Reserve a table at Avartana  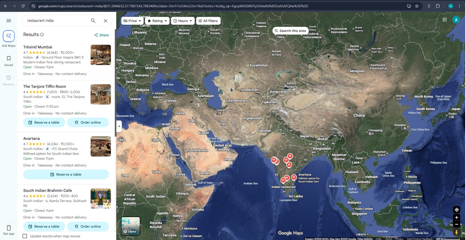pyautogui.click(x=66, y=175)
